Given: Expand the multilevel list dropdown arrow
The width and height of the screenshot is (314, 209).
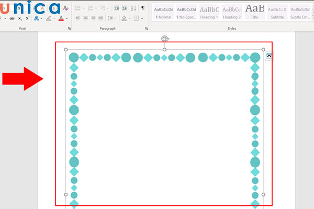Looking at the screenshot, I should [108, 8].
